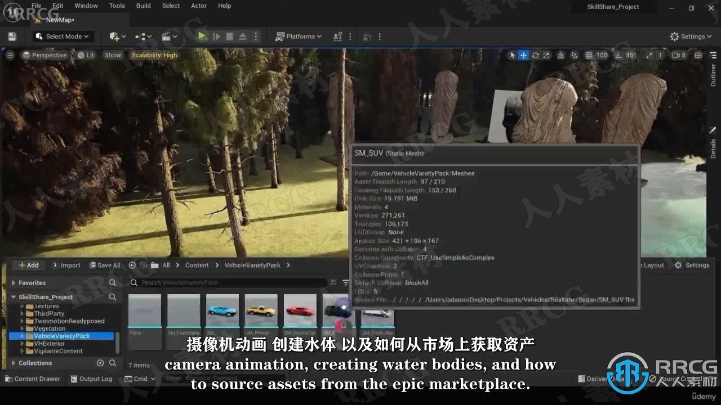Image resolution: width=721 pixels, height=405 pixels.
Task: Click the Search VehicleVarietyPack field
Action: [x=228, y=282]
